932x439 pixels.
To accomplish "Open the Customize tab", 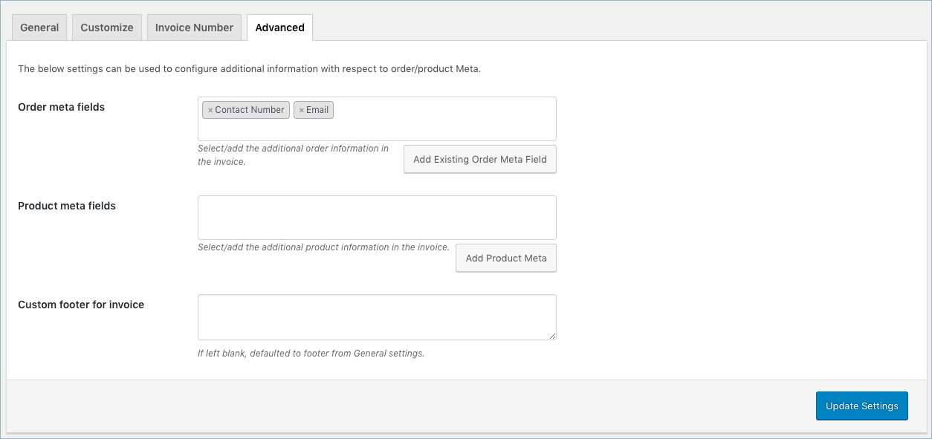I will coord(107,27).
